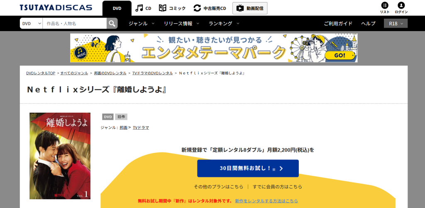This screenshot has width=425, height=208.
Task: Click the 離婚しようよ DVD cover thumbnail
Action: click(60, 156)
